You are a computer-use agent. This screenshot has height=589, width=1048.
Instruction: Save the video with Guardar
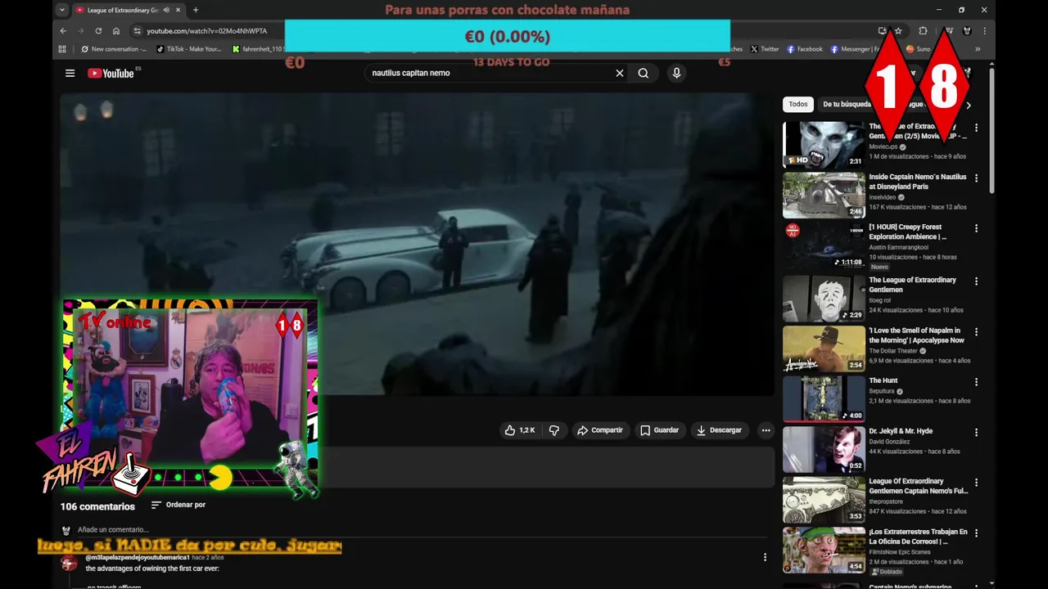click(659, 430)
